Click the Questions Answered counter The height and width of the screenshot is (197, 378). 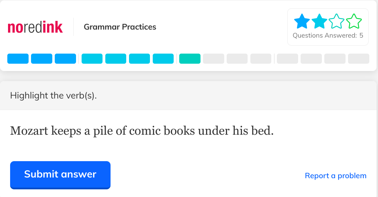(328, 36)
